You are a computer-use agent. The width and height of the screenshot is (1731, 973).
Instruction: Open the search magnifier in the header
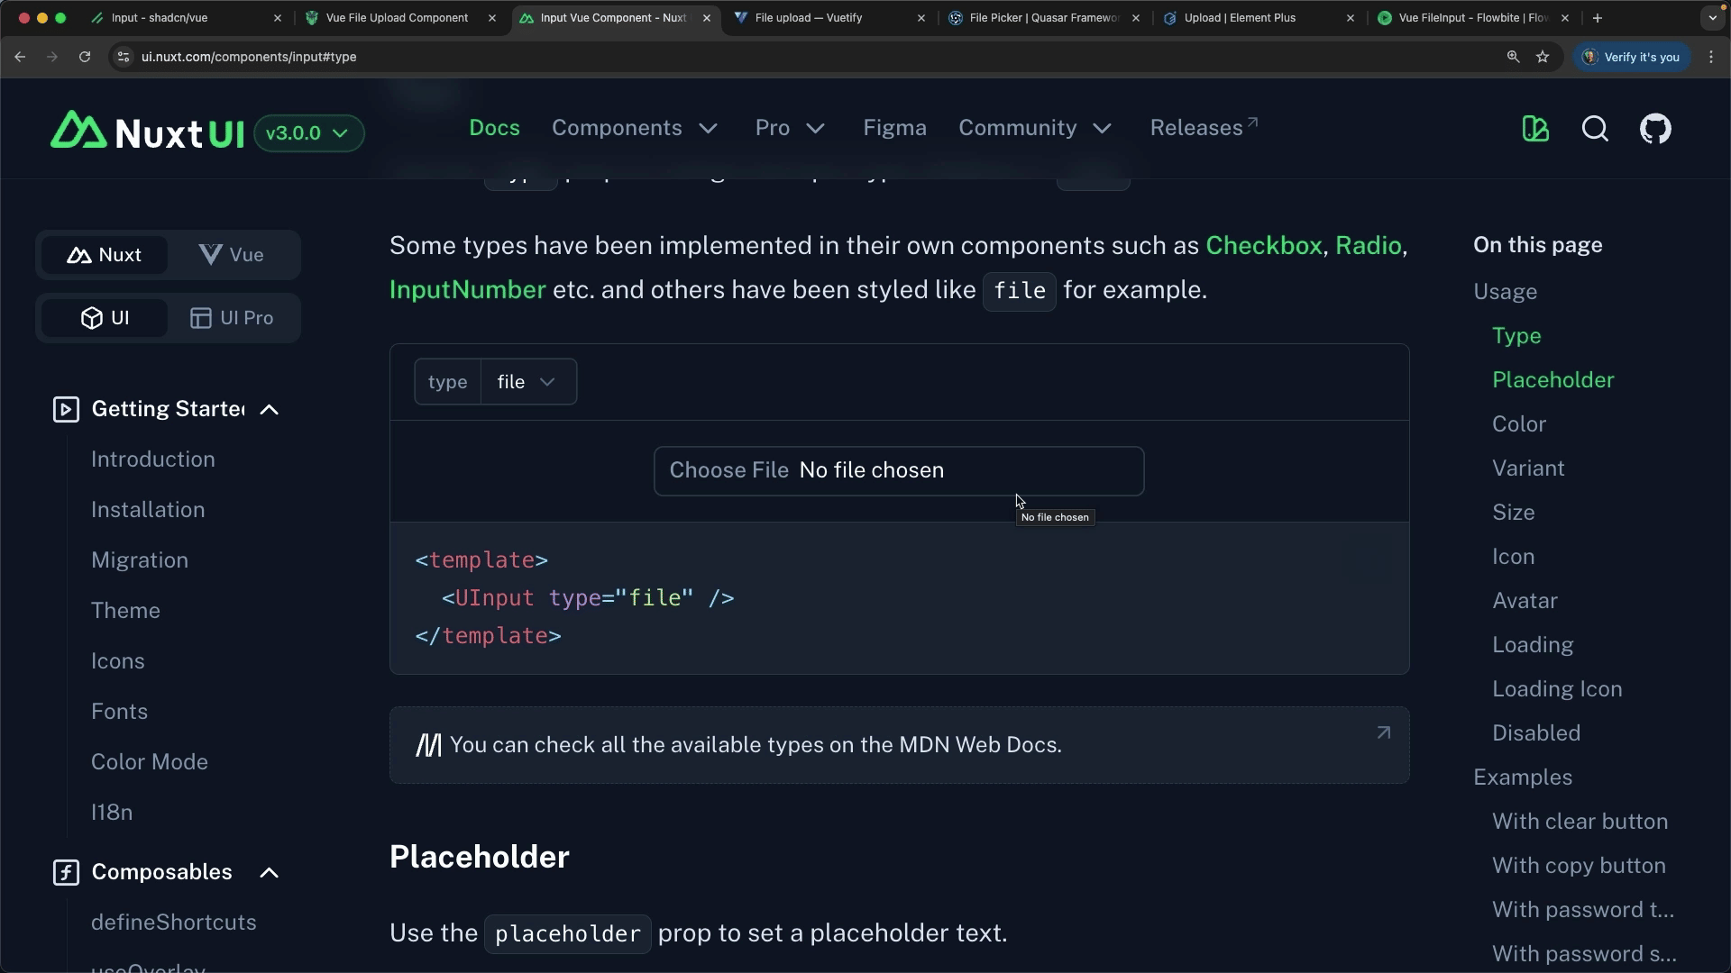[1595, 129]
